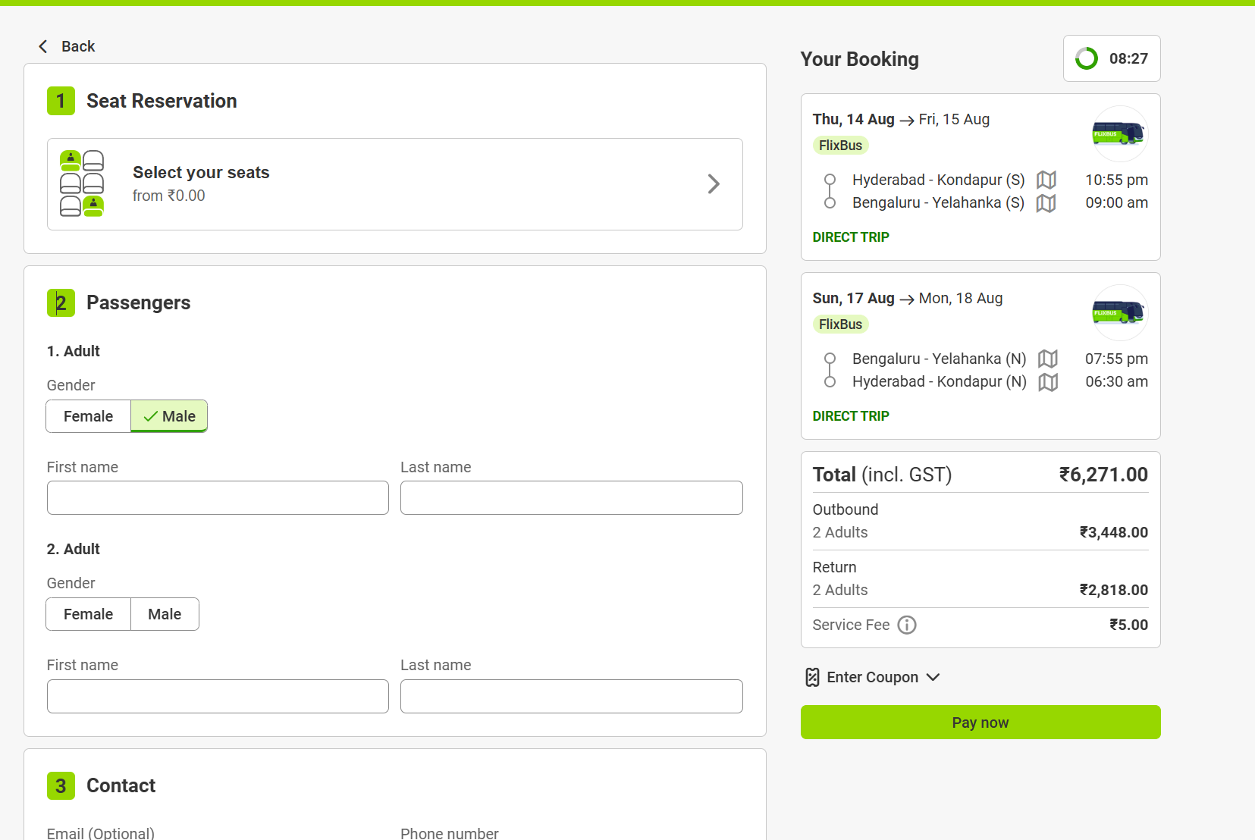Open map for return Hyderabad Kondapur (N) stop

pyautogui.click(x=1048, y=382)
